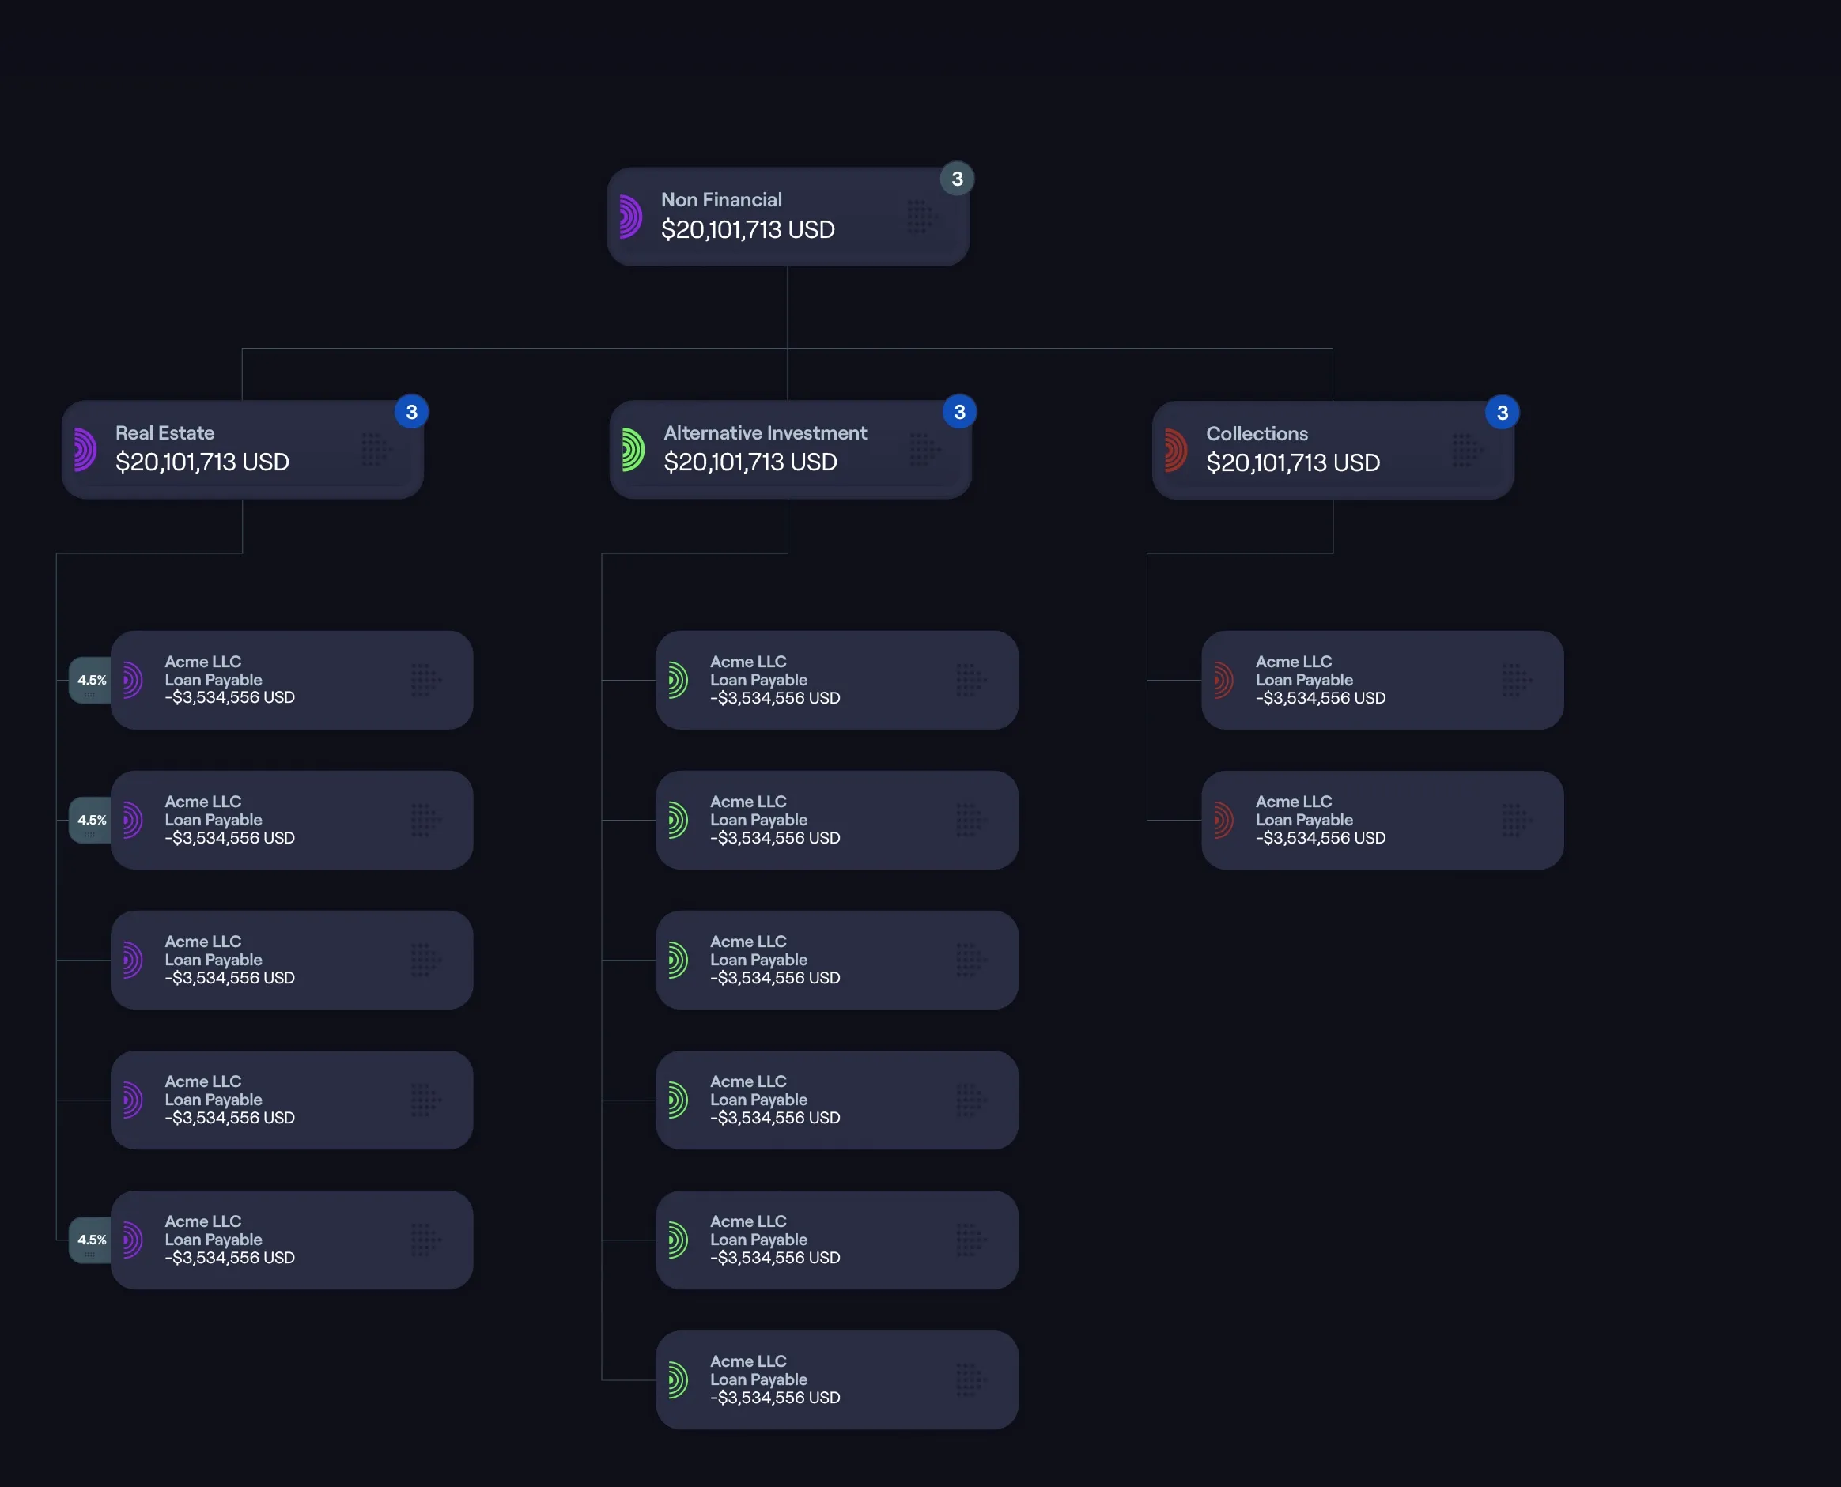Viewport: 1841px width, 1487px height.
Task: Click the green arc icon on Alternative Investment card
Action: pyautogui.click(x=632, y=449)
